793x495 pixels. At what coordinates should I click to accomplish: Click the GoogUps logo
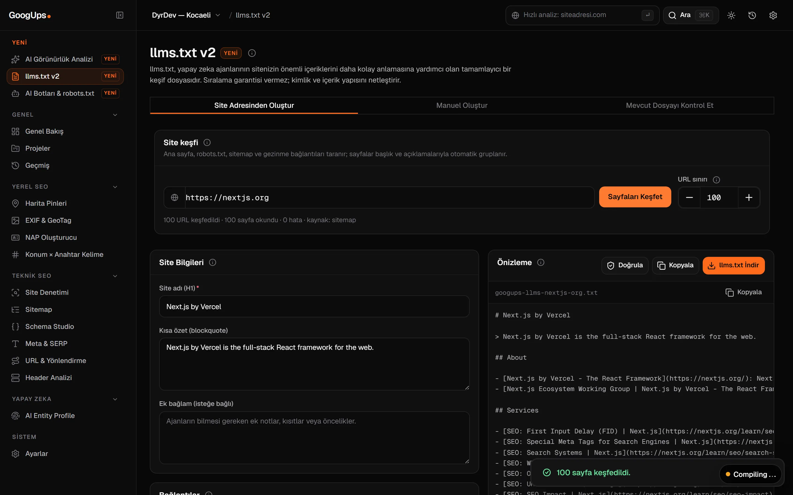click(x=29, y=15)
